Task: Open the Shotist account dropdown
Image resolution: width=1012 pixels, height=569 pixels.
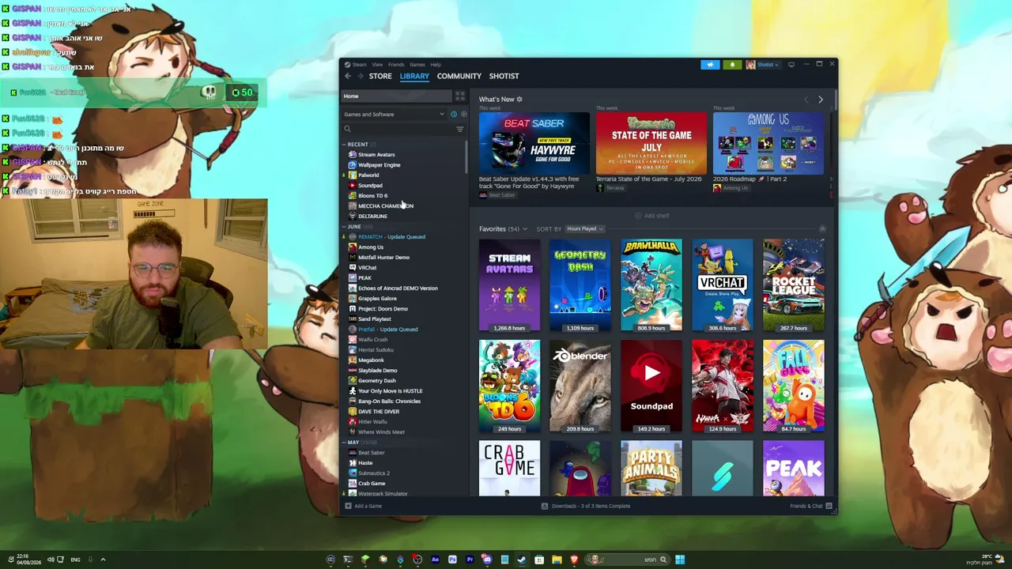Action: click(x=763, y=65)
